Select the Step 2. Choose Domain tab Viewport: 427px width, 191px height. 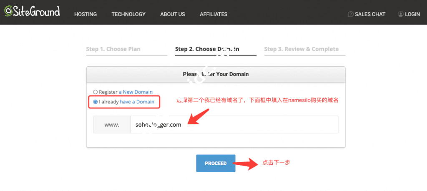click(207, 49)
